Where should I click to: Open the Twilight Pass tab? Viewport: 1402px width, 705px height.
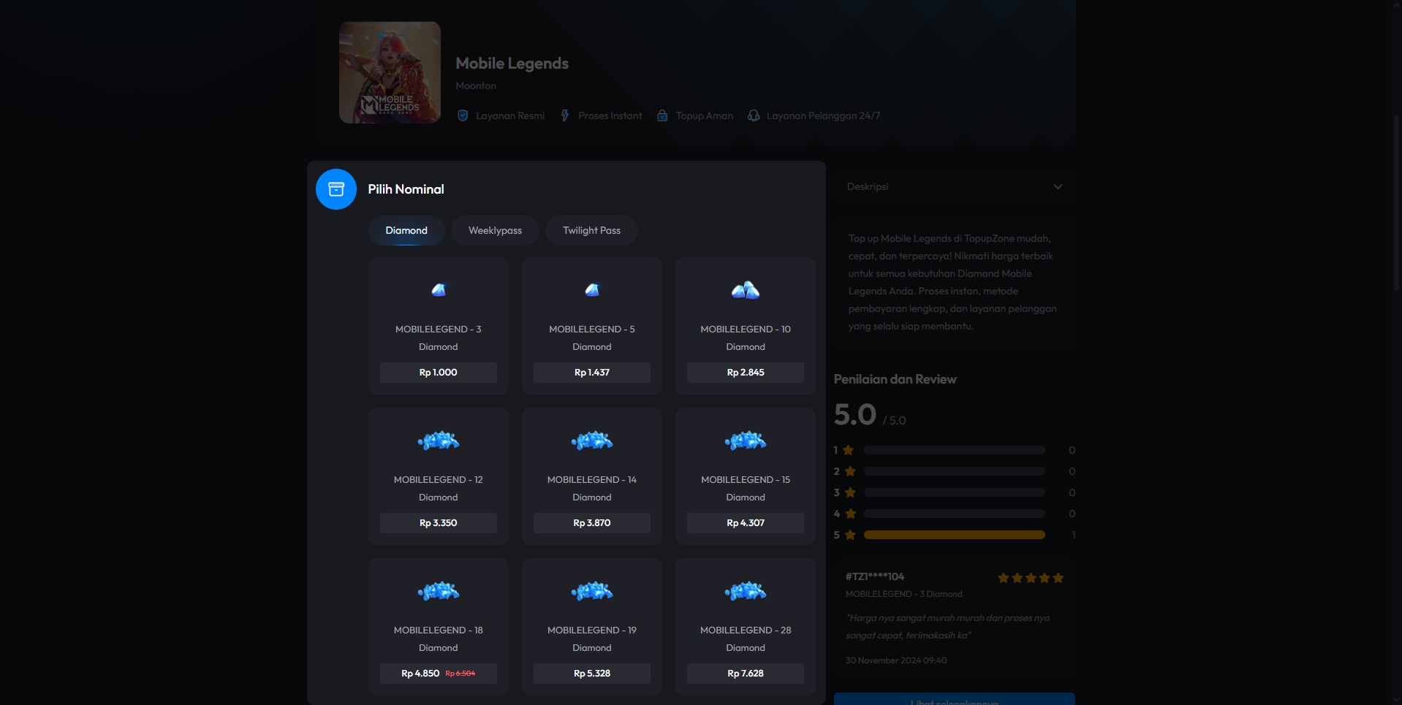point(592,231)
